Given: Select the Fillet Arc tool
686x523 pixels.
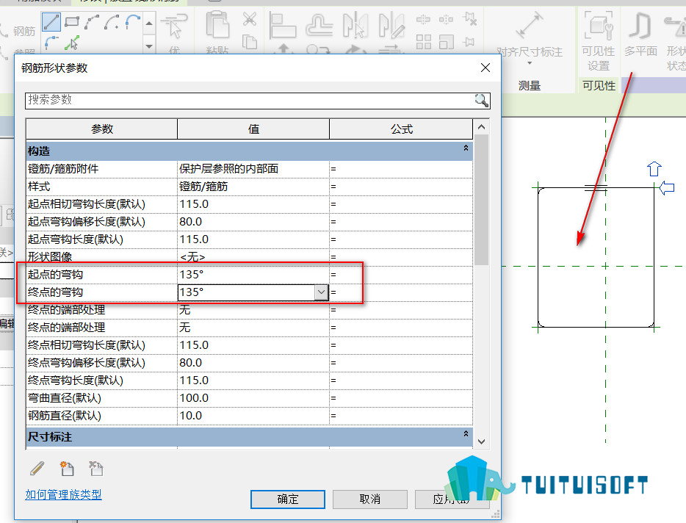Looking at the screenshot, I should 51,43.
